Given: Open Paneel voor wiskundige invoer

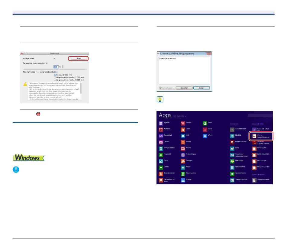Looking at the screenshot, I should click(x=239, y=155).
